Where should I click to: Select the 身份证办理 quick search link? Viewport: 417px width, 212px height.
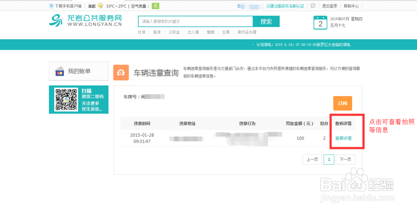(247, 32)
